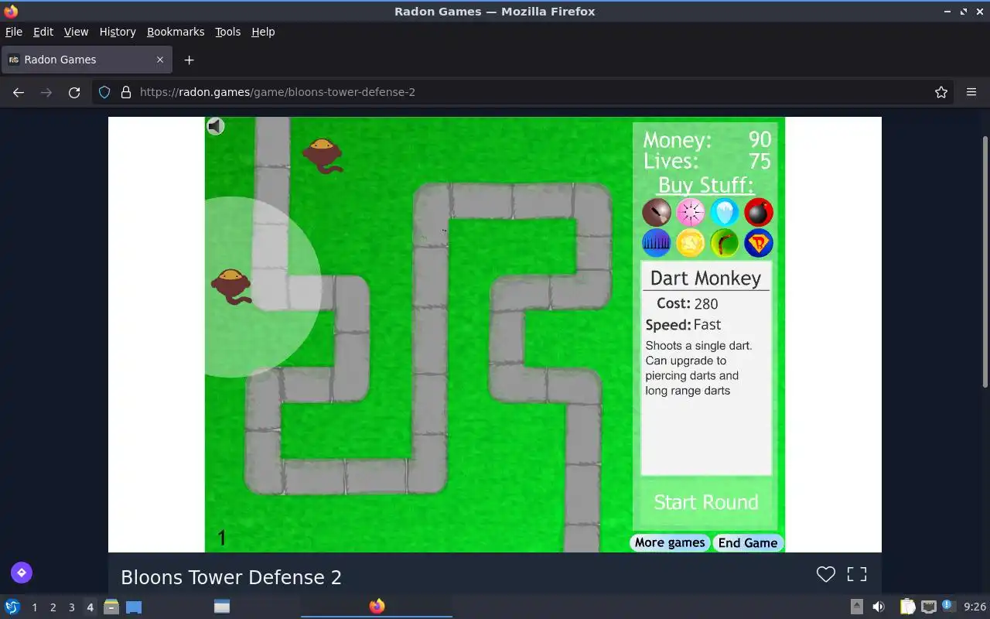Click the Cost 280 text
Viewport: 990px width, 619px height.
coord(688,303)
